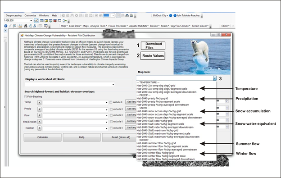Enable the Fish-Bearing checkbox
This screenshot has width=281, height=178.
(x=25, y=97)
